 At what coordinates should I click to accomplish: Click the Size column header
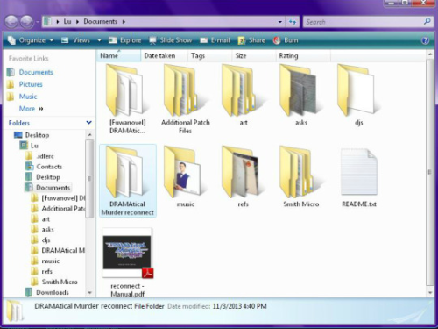pos(254,55)
